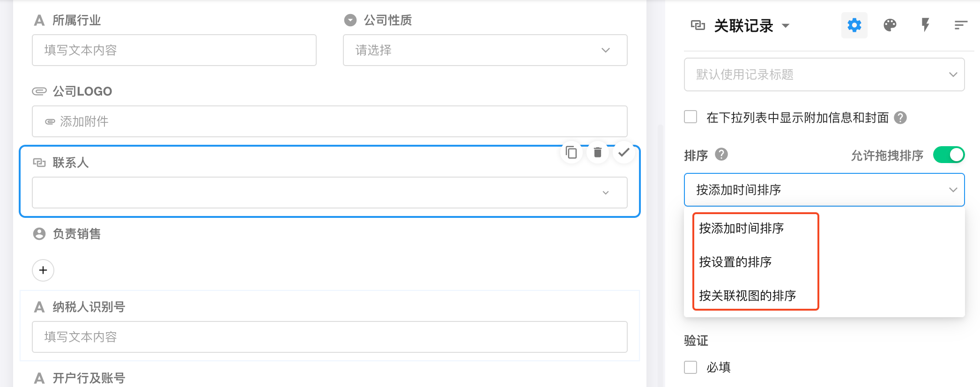Select 按设置的排序 option
This screenshot has height=387, width=980.
click(735, 262)
